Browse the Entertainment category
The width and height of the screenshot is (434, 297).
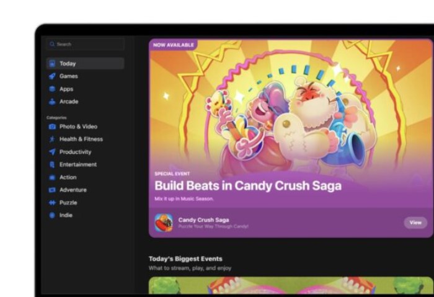click(77, 165)
